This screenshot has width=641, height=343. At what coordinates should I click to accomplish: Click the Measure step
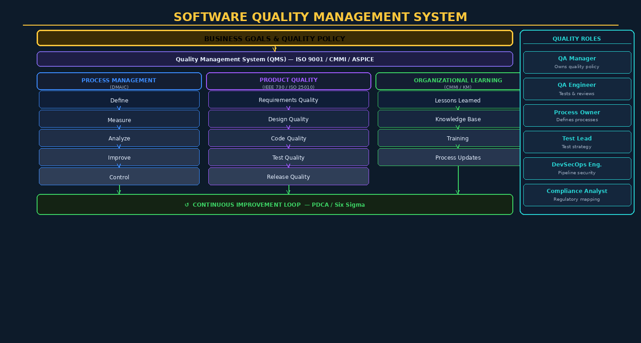(x=119, y=120)
